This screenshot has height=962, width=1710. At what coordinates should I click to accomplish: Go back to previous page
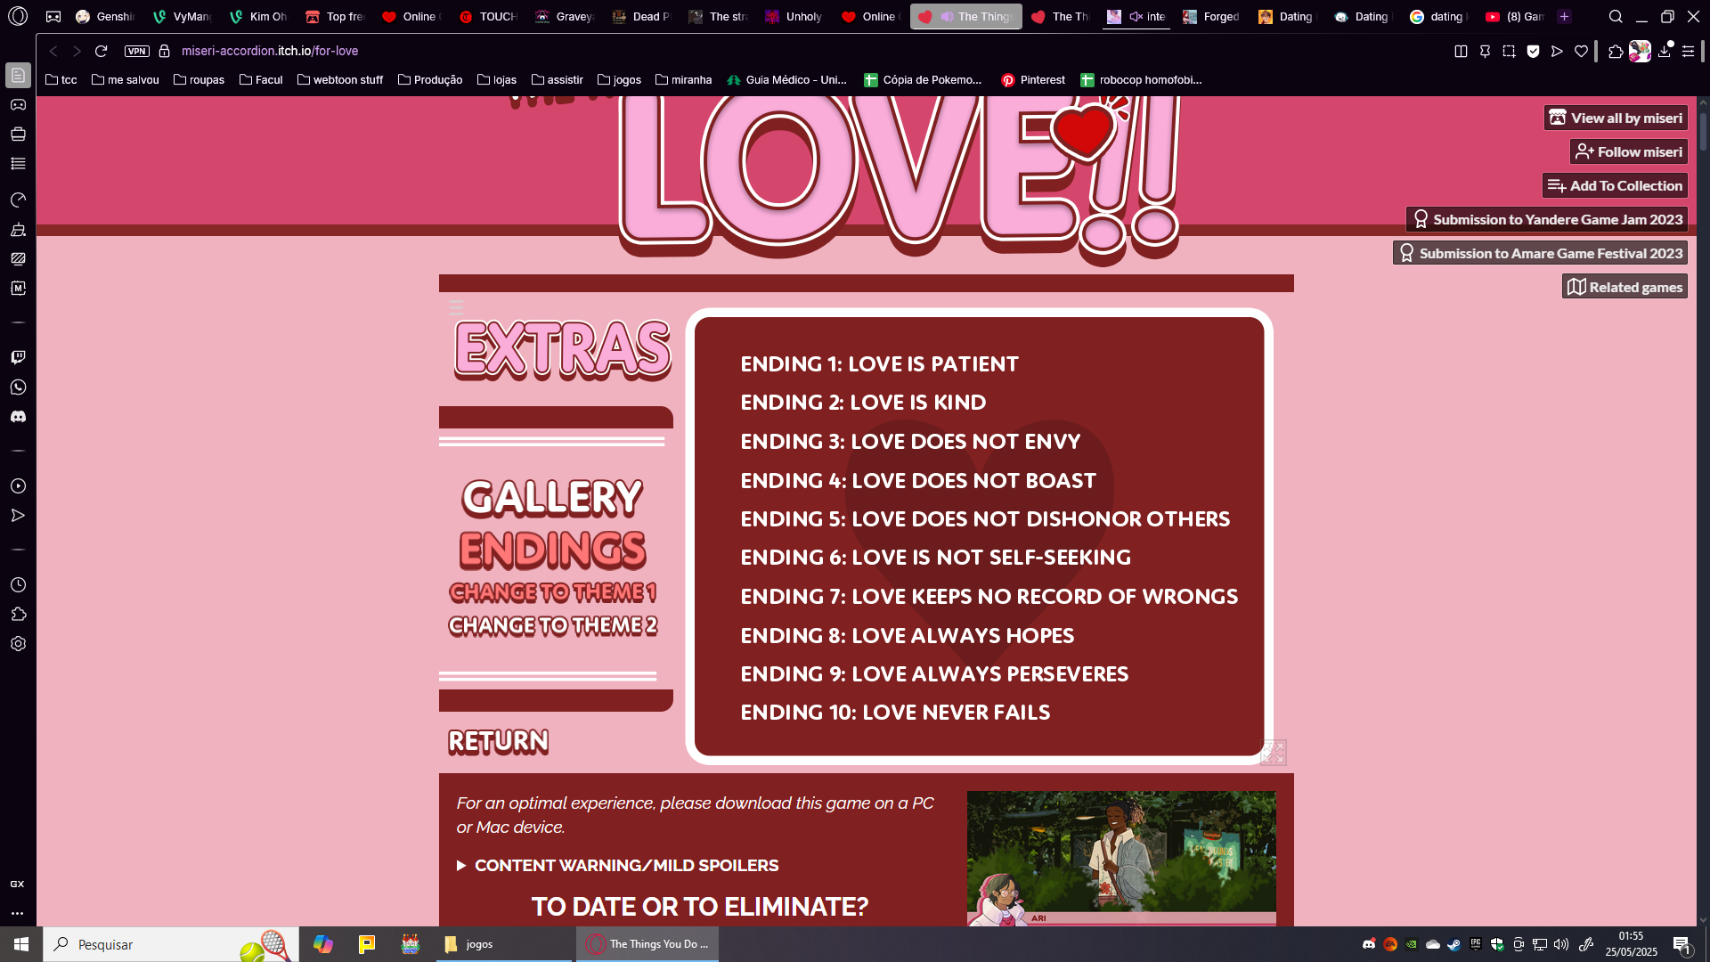click(53, 51)
